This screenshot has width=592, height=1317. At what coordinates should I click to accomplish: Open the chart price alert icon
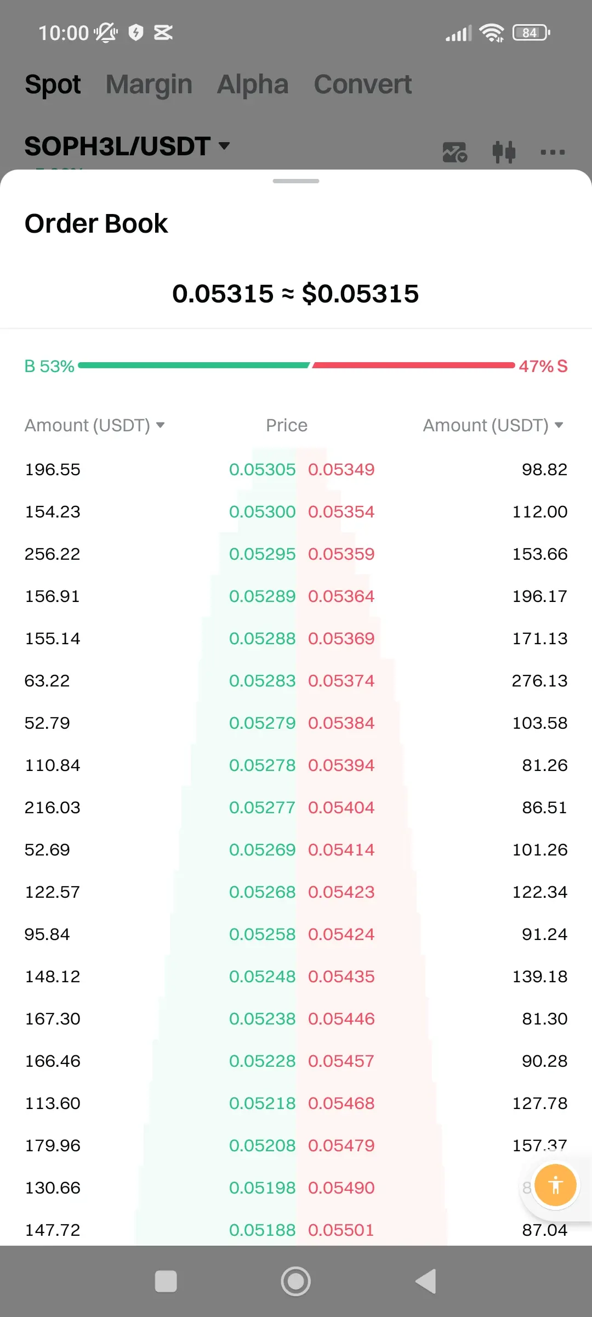455,152
